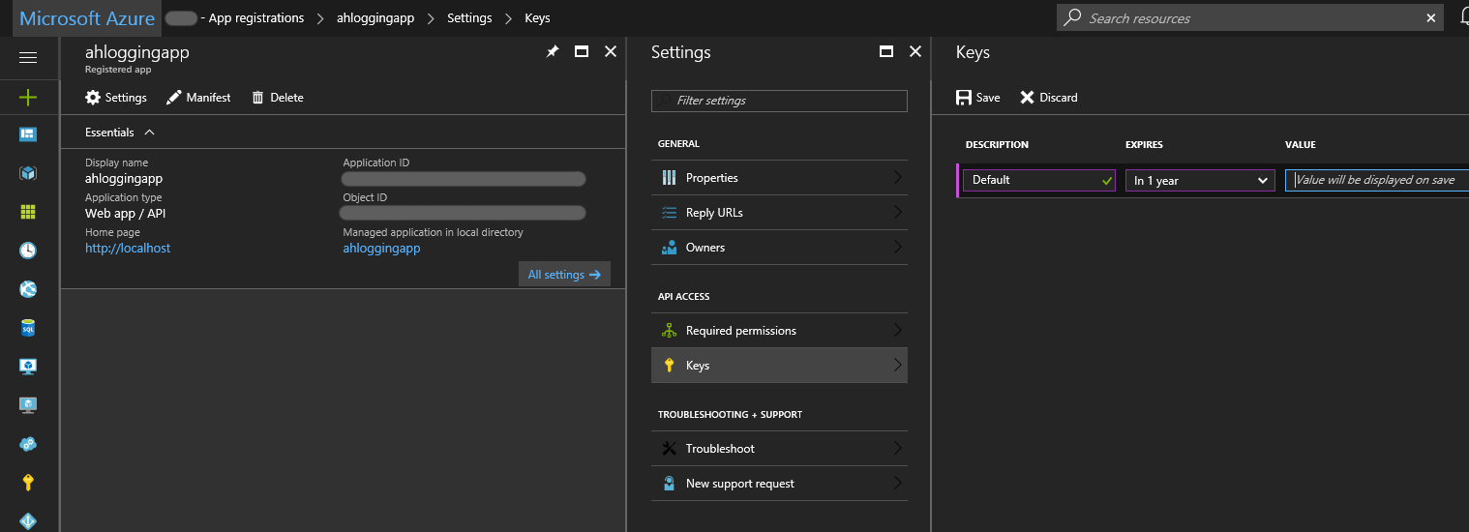Select Keys in the Settings list
1469x532 pixels.
779,365
